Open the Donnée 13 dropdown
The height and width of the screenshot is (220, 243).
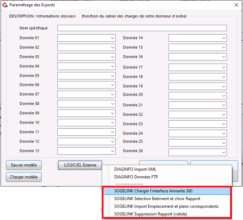click(86, 151)
